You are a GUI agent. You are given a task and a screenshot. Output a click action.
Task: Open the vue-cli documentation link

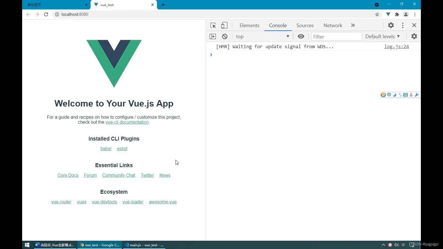(x=127, y=122)
